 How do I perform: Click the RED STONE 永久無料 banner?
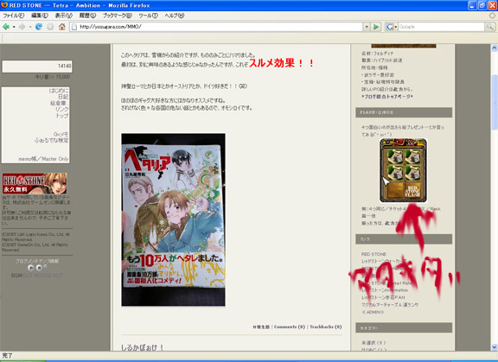coord(35,183)
